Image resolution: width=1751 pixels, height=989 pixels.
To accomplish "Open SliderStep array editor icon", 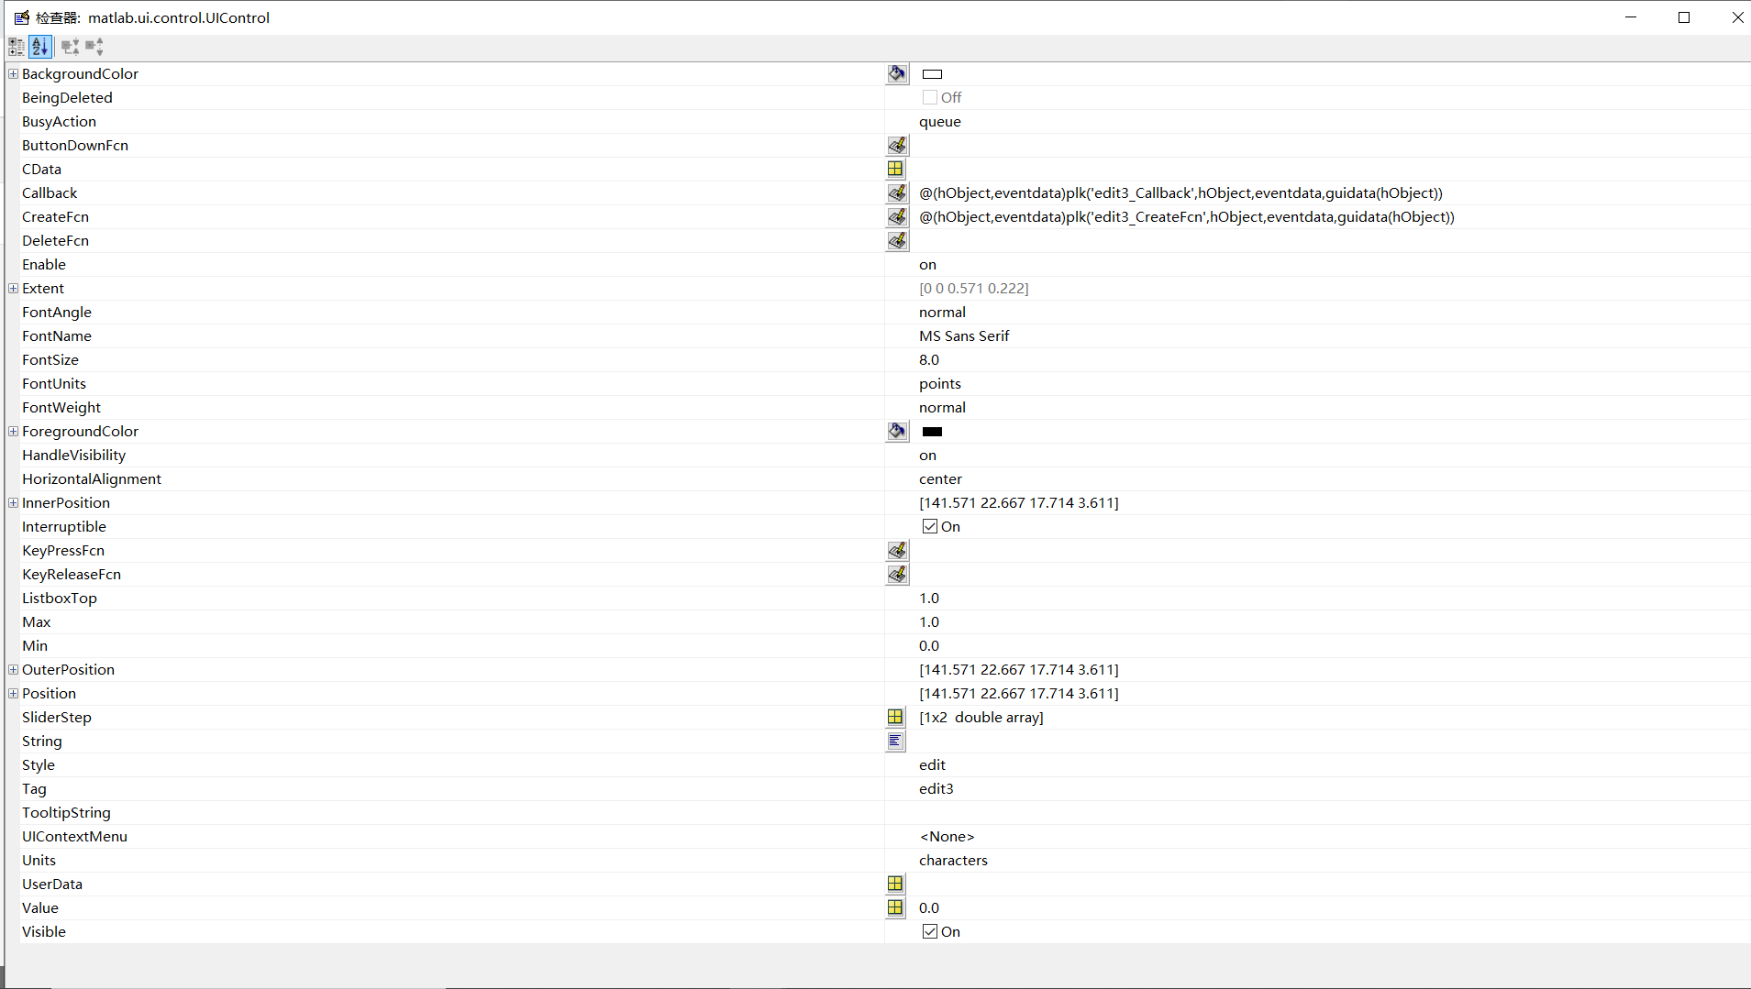I will 895,717.
